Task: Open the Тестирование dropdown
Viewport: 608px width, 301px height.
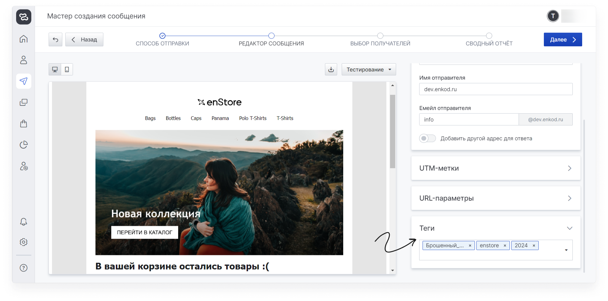Action: coord(369,69)
